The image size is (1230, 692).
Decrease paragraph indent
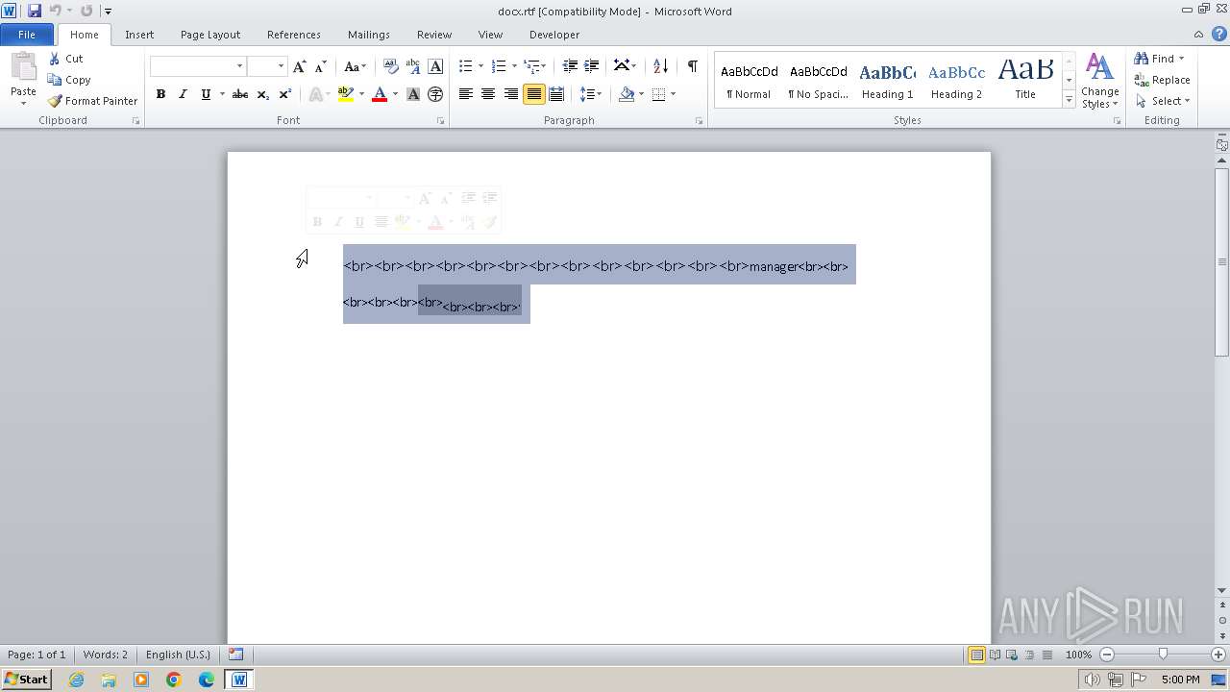click(x=570, y=66)
